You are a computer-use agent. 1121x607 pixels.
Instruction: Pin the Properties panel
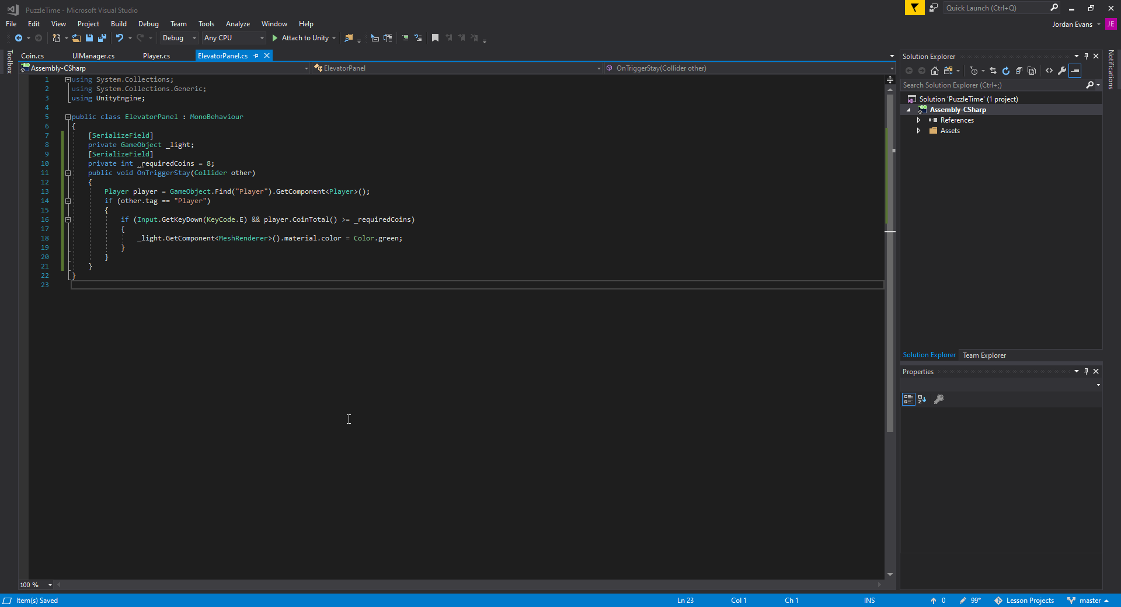(1085, 371)
